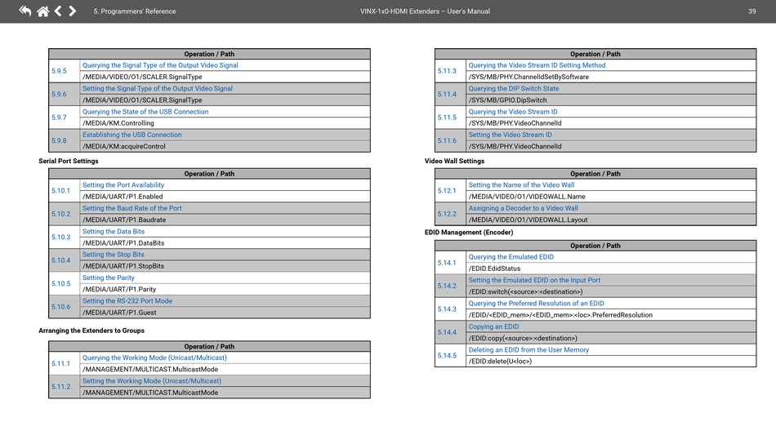Click section number 5.11.6

click(x=447, y=141)
